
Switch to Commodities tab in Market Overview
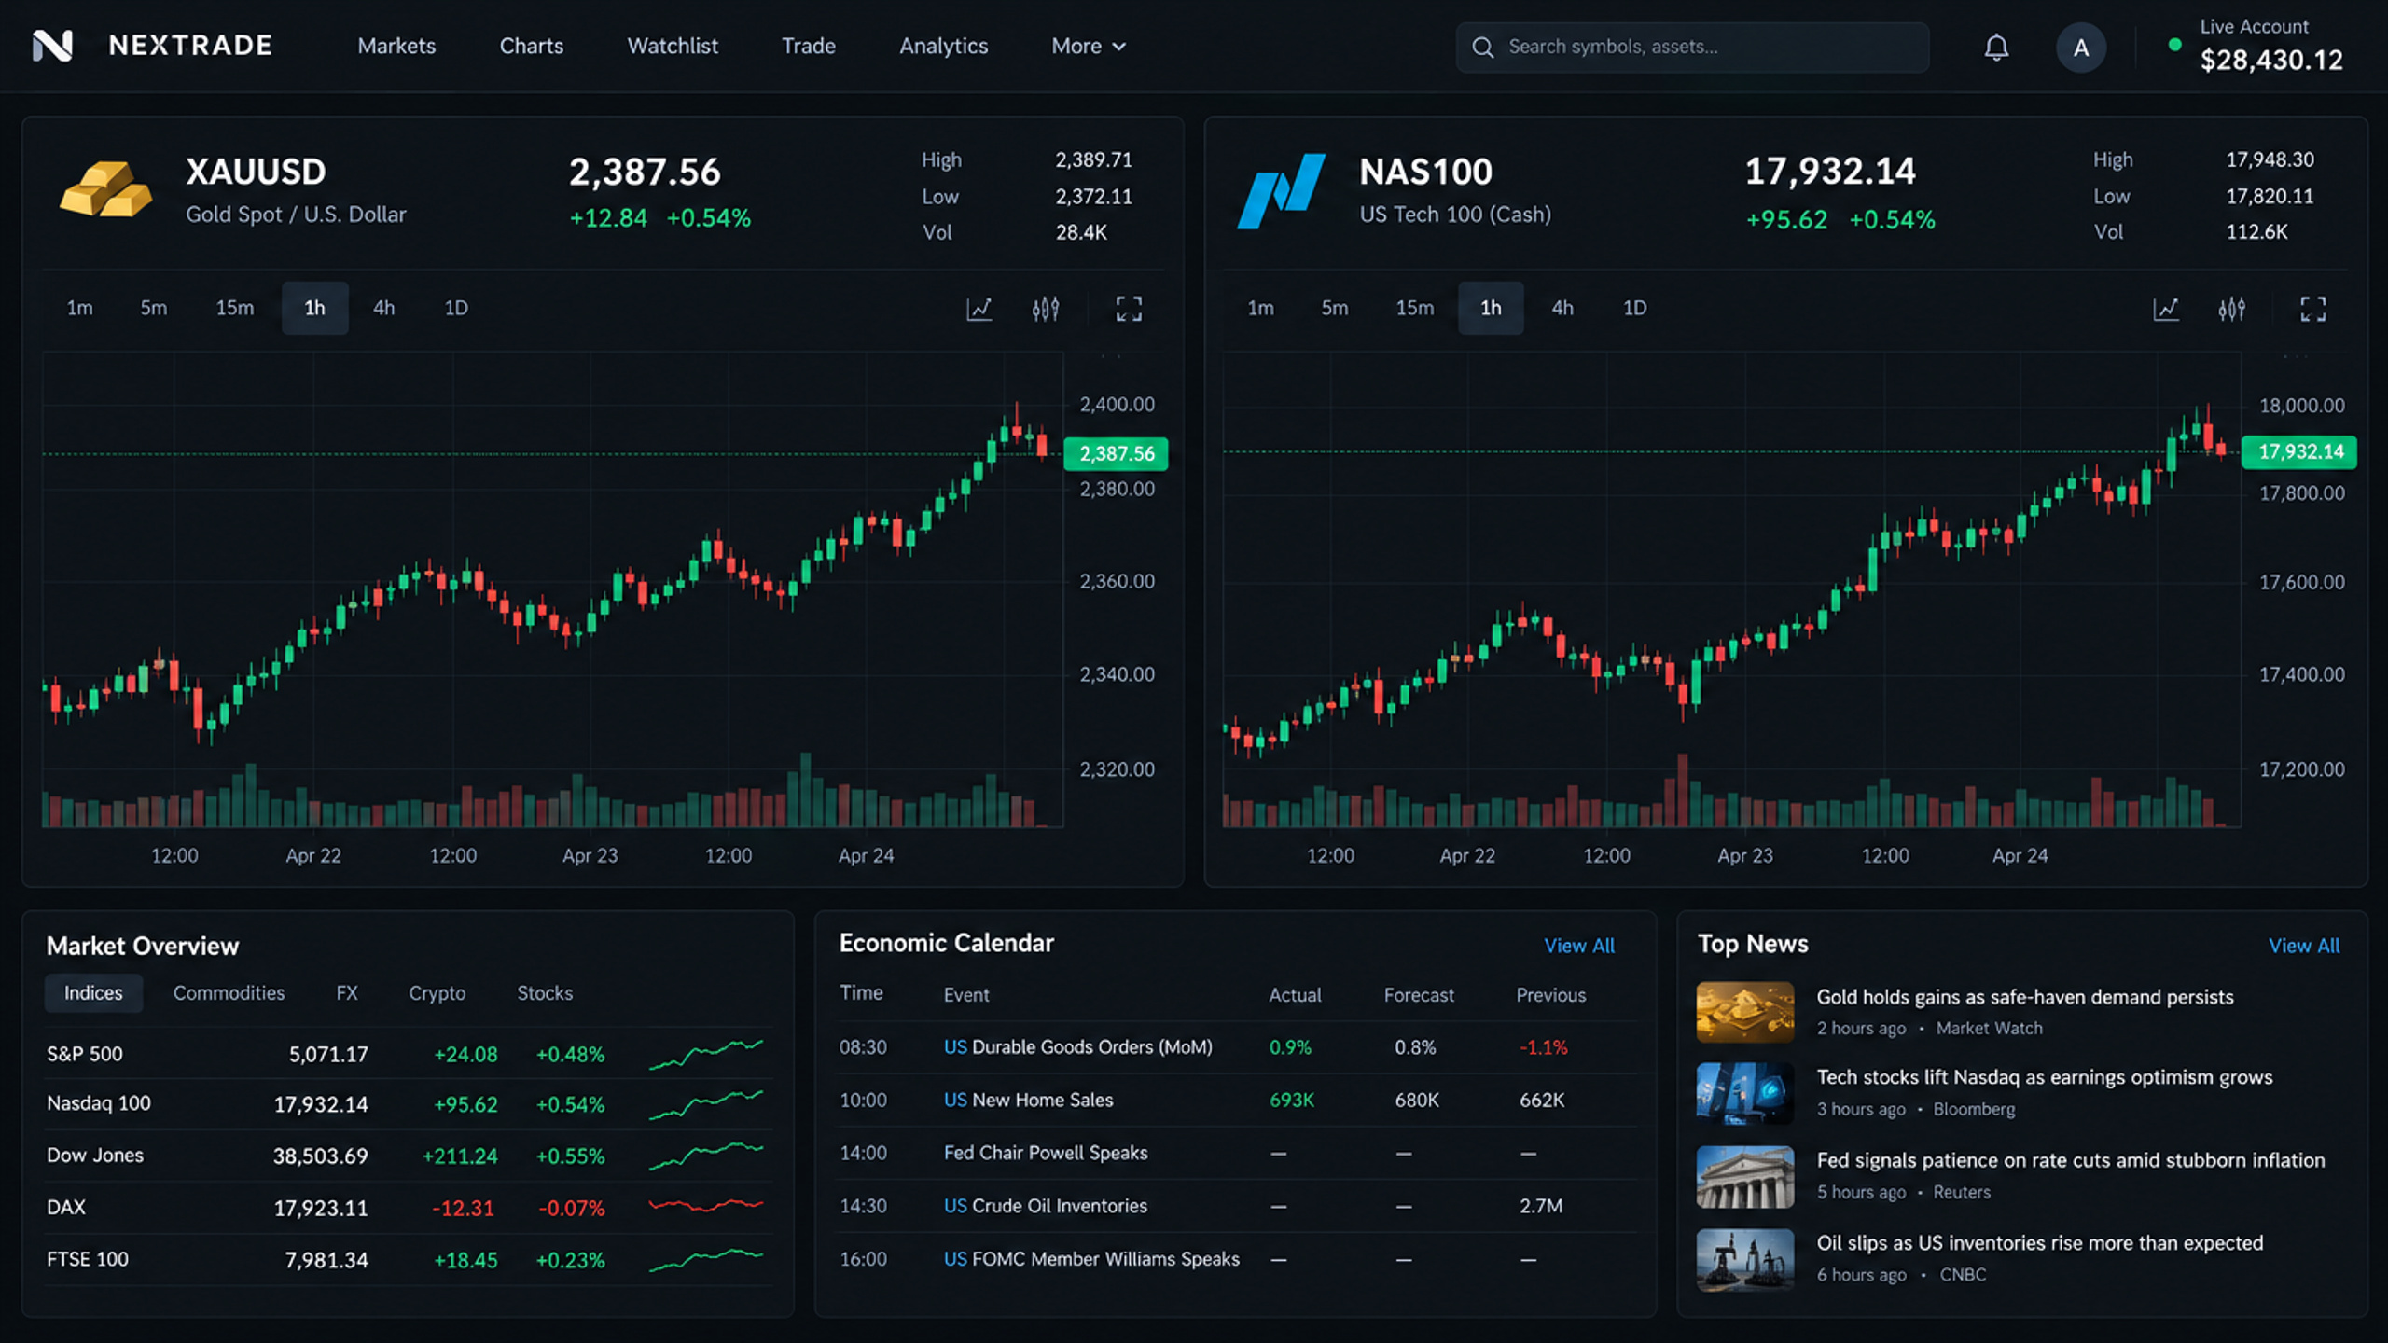click(229, 993)
